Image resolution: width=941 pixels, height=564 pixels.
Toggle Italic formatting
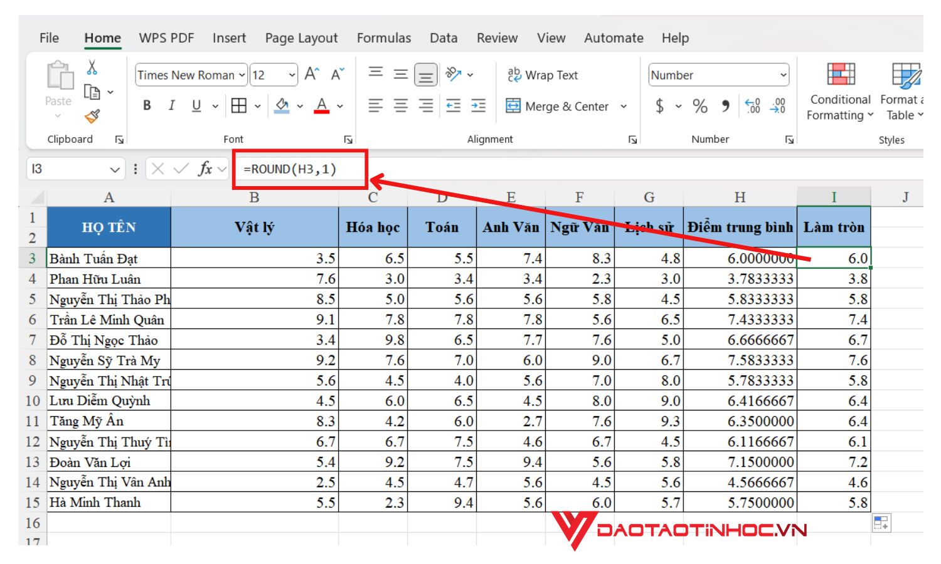tap(171, 106)
